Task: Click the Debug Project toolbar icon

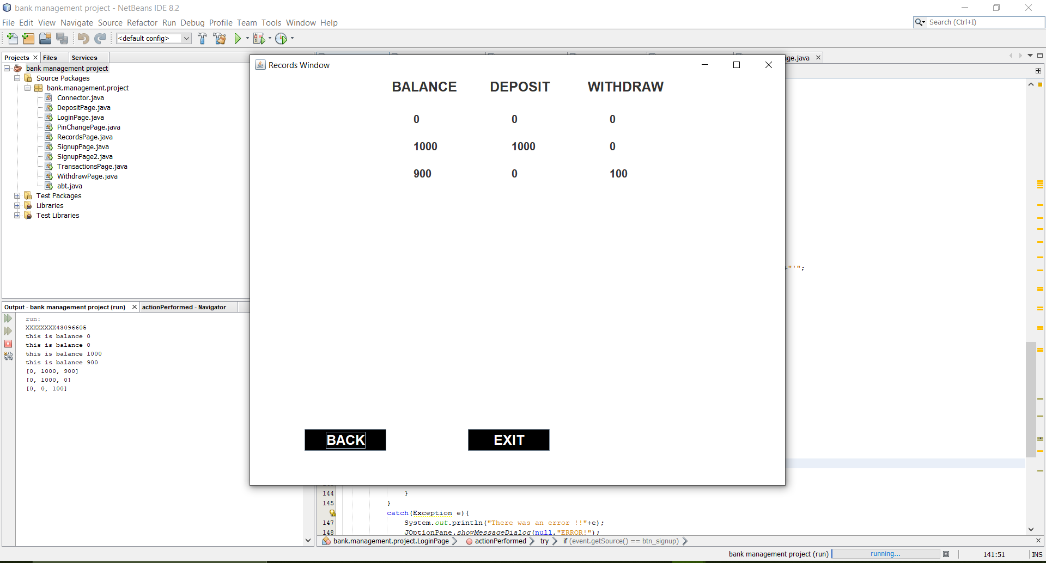Action: coord(259,38)
